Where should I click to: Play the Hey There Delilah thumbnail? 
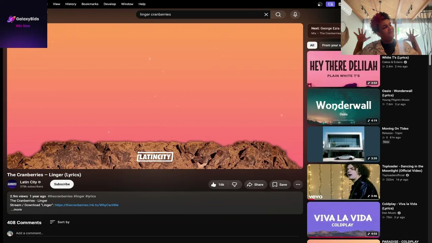[344, 69]
